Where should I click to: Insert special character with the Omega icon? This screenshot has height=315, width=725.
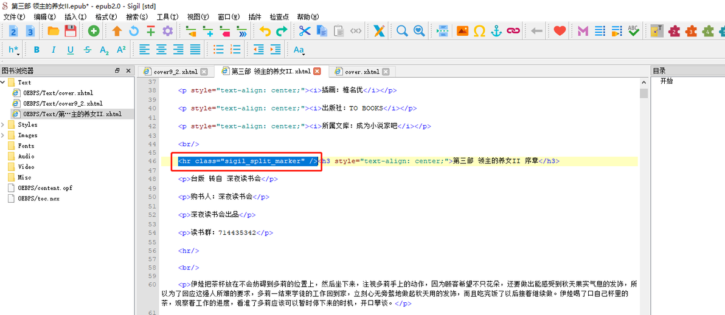click(x=479, y=31)
